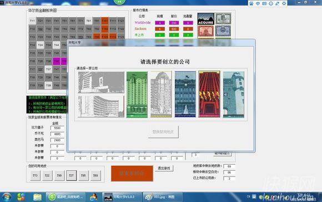
Task: Switch to 001.jpg Paint taskbar item
Action: pyautogui.click(x=163, y=197)
